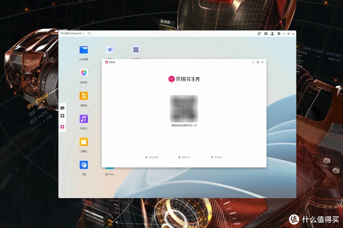Open the user account icon in the top bar
Screen dimensions: 343x228
click(272, 34)
